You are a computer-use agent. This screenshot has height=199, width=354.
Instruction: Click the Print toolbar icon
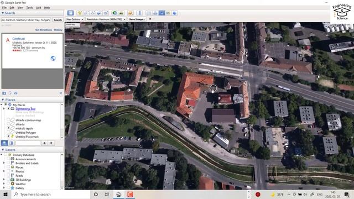(155, 13)
